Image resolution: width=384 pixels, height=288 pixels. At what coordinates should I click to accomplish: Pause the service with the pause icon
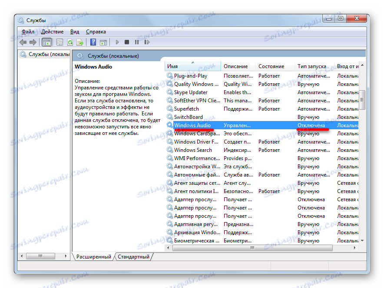pyautogui.click(x=137, y=42)
